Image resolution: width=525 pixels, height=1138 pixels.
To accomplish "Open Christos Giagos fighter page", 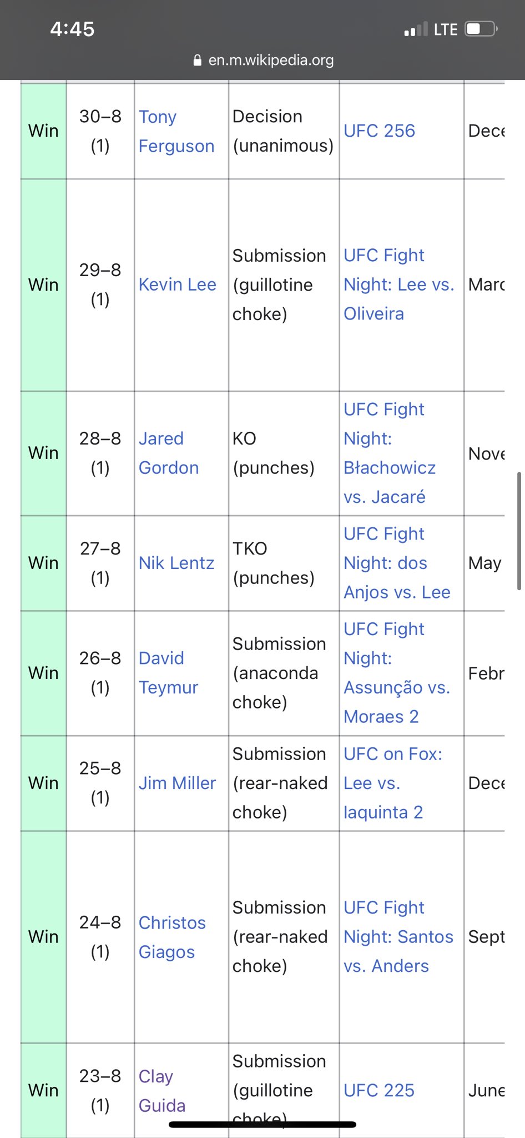I will 172,937.
